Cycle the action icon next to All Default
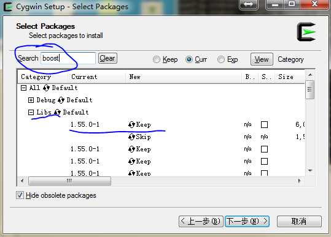This screenshot has height=237, width=331. click(x=46, y=88)
